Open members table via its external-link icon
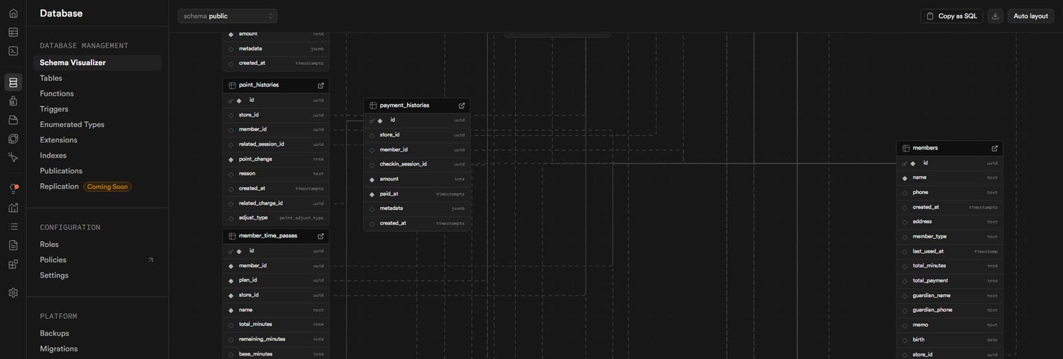Viewport: 1063px width, 359px height. (994, 148)
